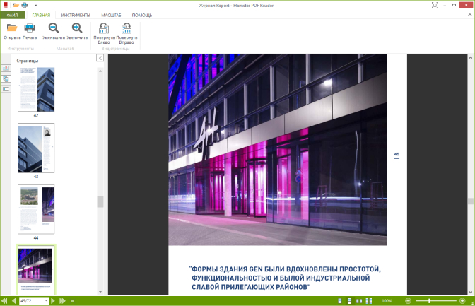Click the Печать printer icon in ribbon
This screenshot has width=475, height=306.
[x=30, y=28]
